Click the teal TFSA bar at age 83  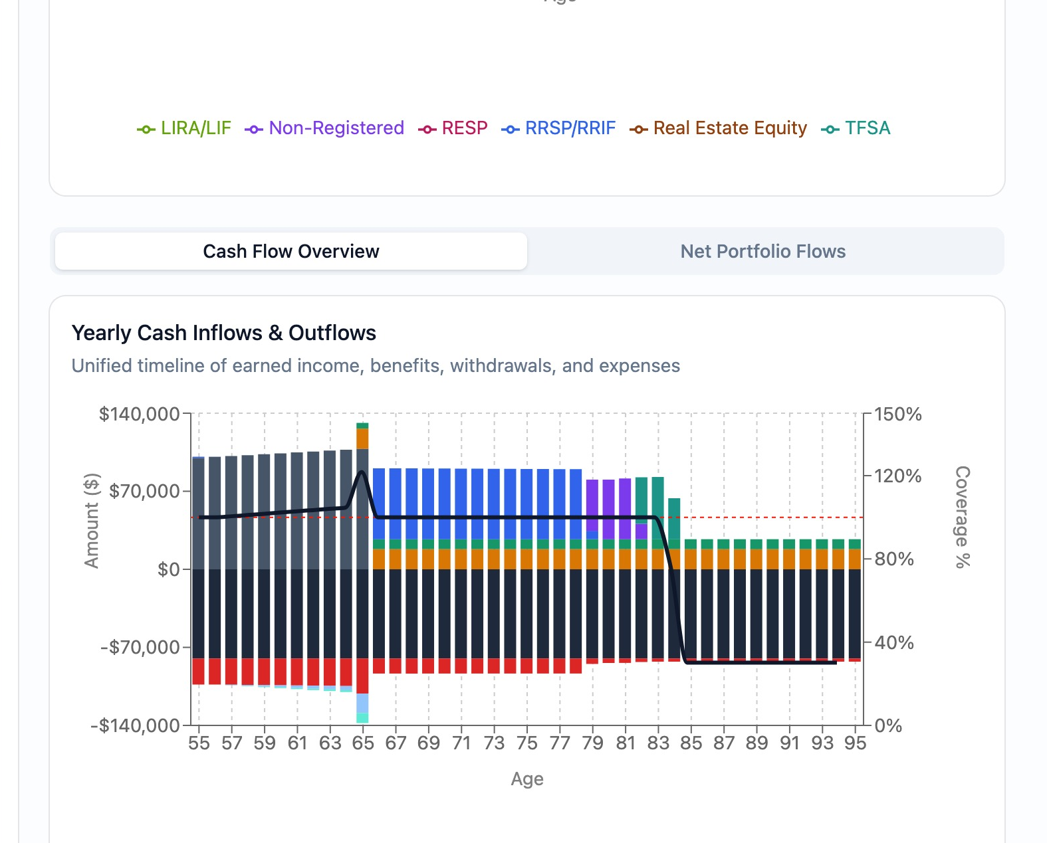pyautogui.click(x=657, y=508)
